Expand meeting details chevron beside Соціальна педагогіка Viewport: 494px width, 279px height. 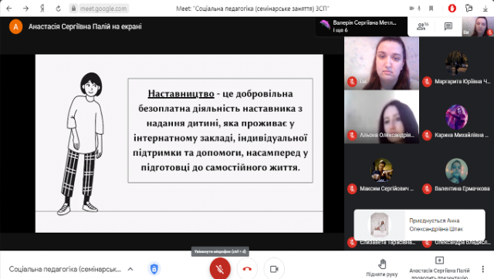click(130, 269)
